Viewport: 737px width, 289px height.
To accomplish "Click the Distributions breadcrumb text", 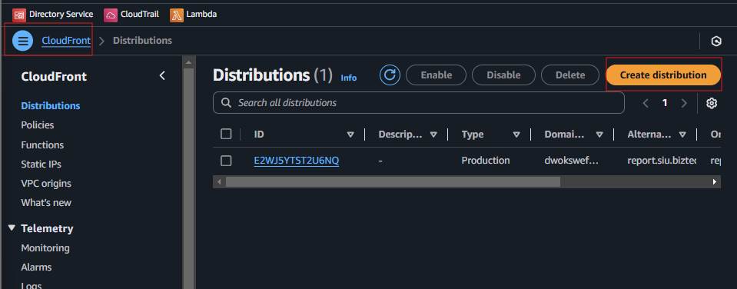I will [142, 41].
